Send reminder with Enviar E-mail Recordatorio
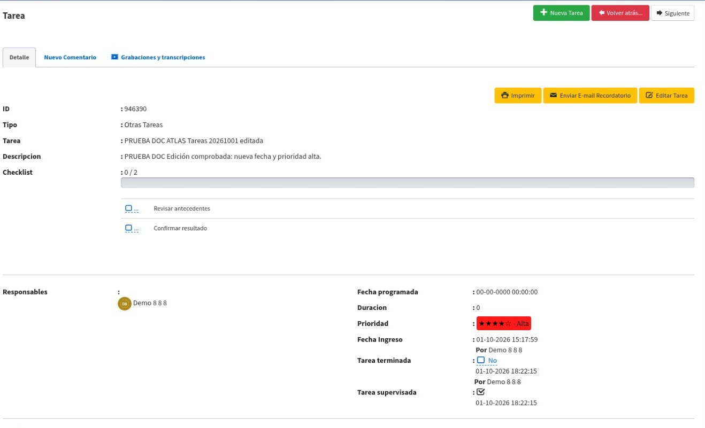Screen dimensions: 705x428 (590, 96)
